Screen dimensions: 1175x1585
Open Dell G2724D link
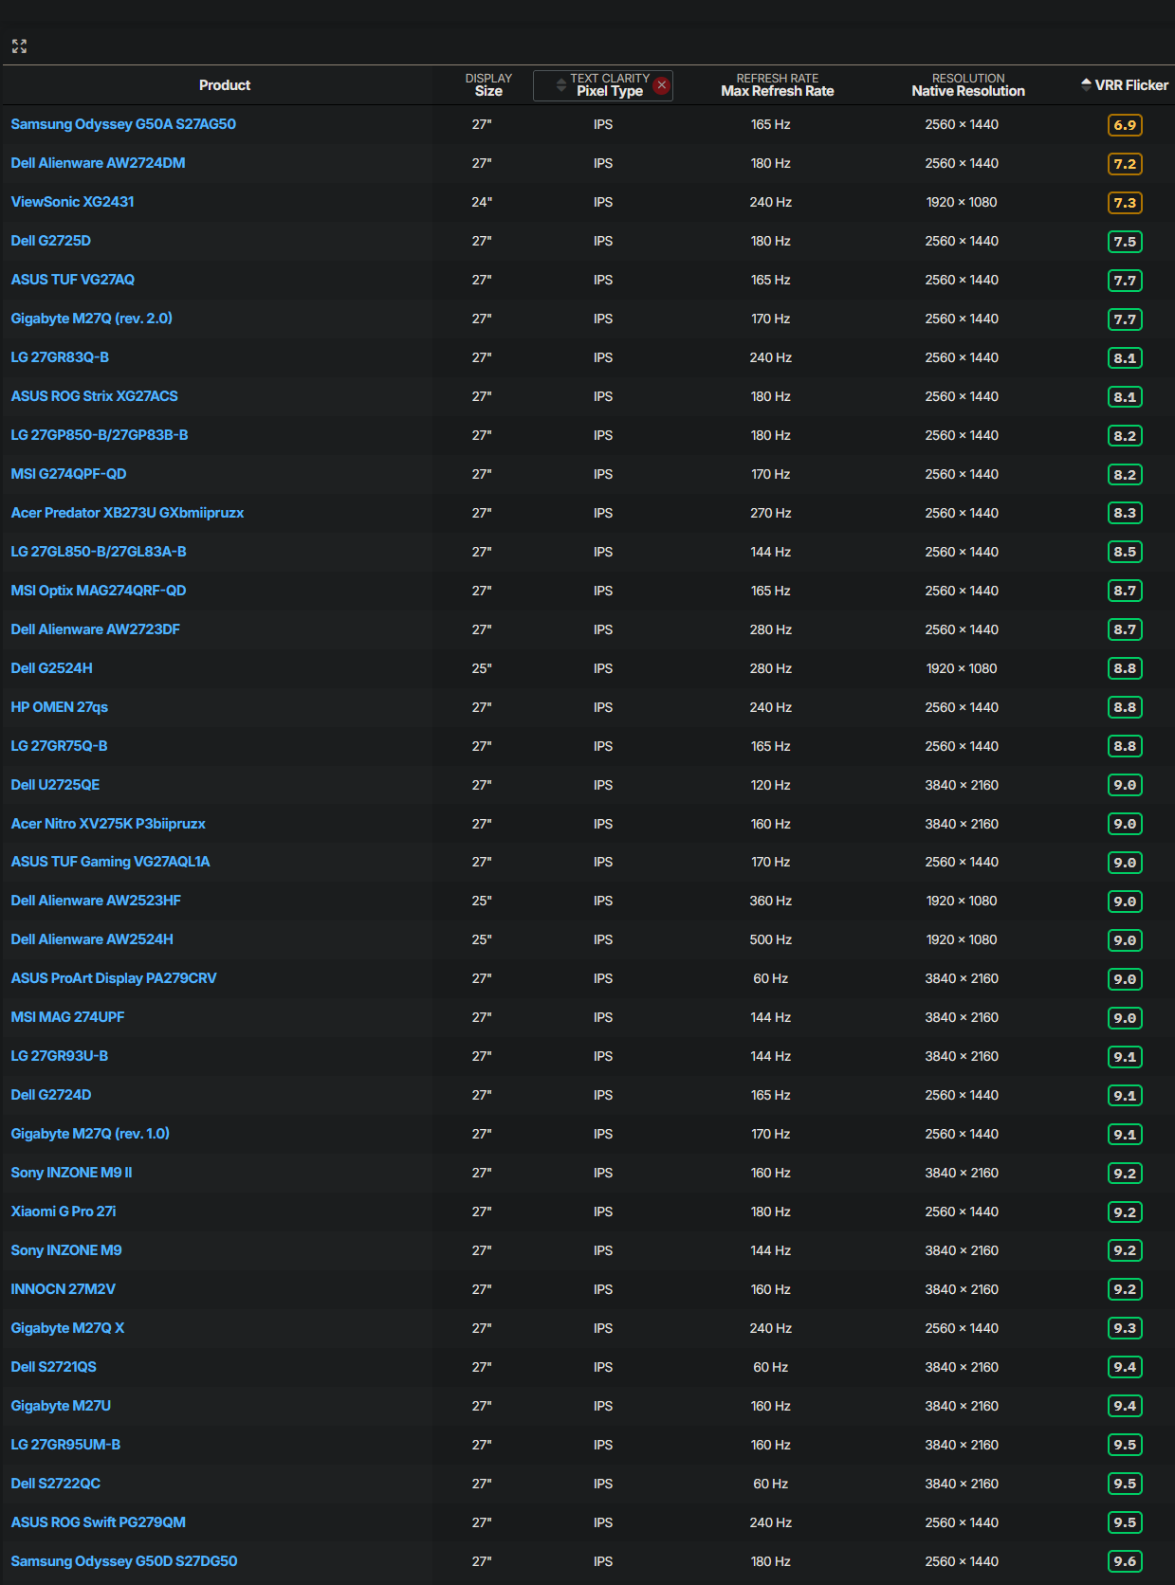[51, 1095]
